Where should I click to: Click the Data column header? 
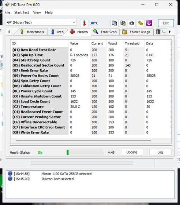coord(157,43)
